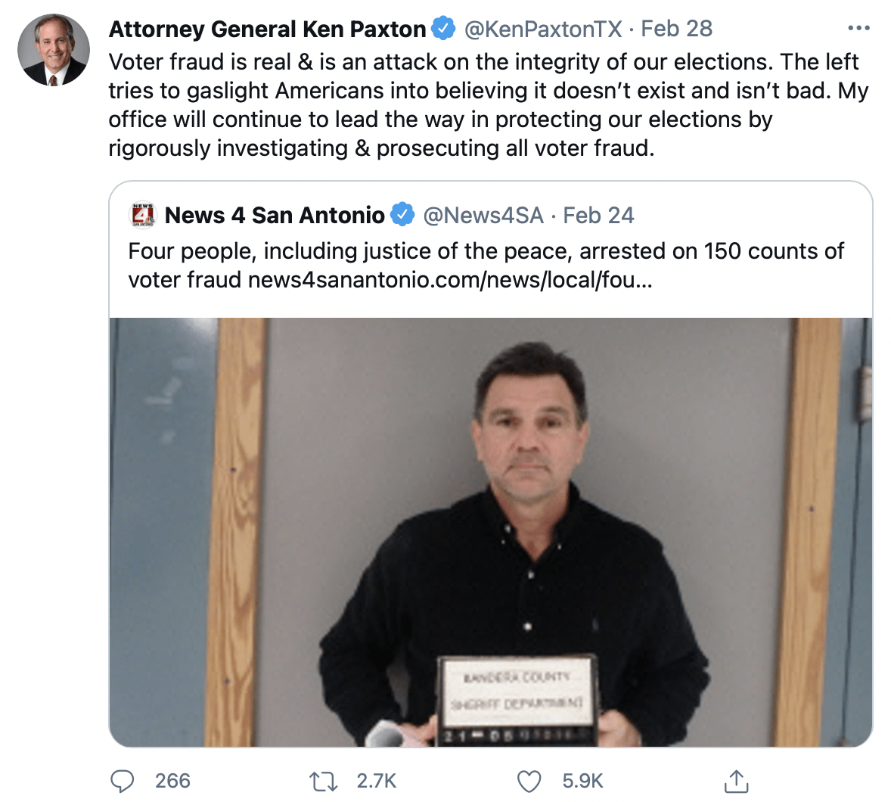Open the three-dot more options menu

point(858,28)
